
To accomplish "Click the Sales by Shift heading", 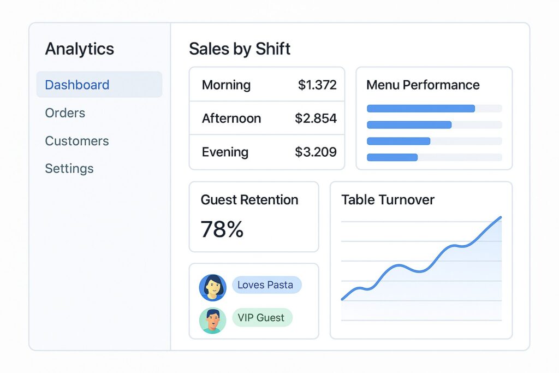I will [x=240, y=49].
